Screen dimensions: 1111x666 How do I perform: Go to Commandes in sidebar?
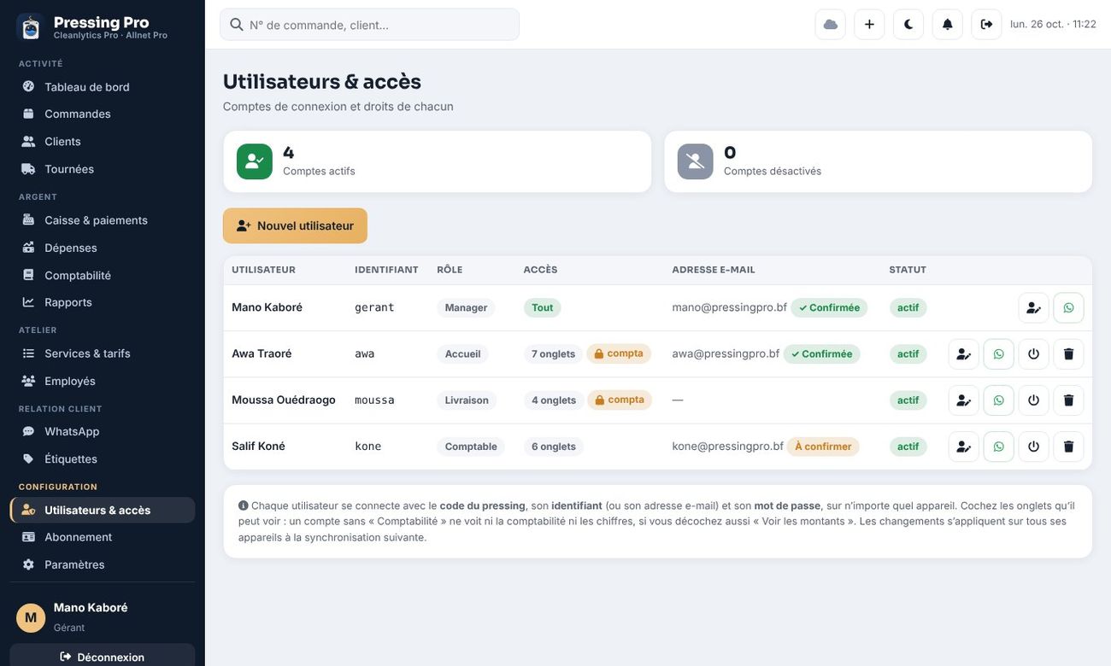pos(103,114)
